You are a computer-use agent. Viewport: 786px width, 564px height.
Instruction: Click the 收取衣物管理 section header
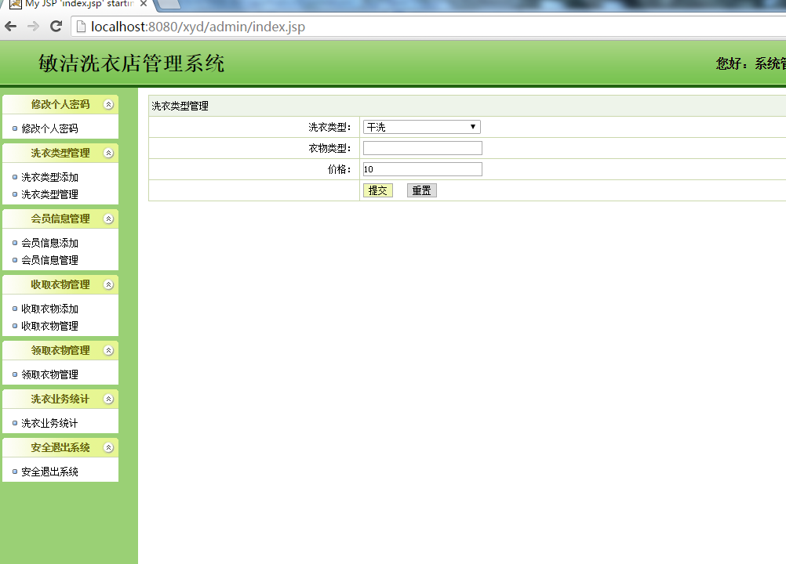click(x=60, y=285)
